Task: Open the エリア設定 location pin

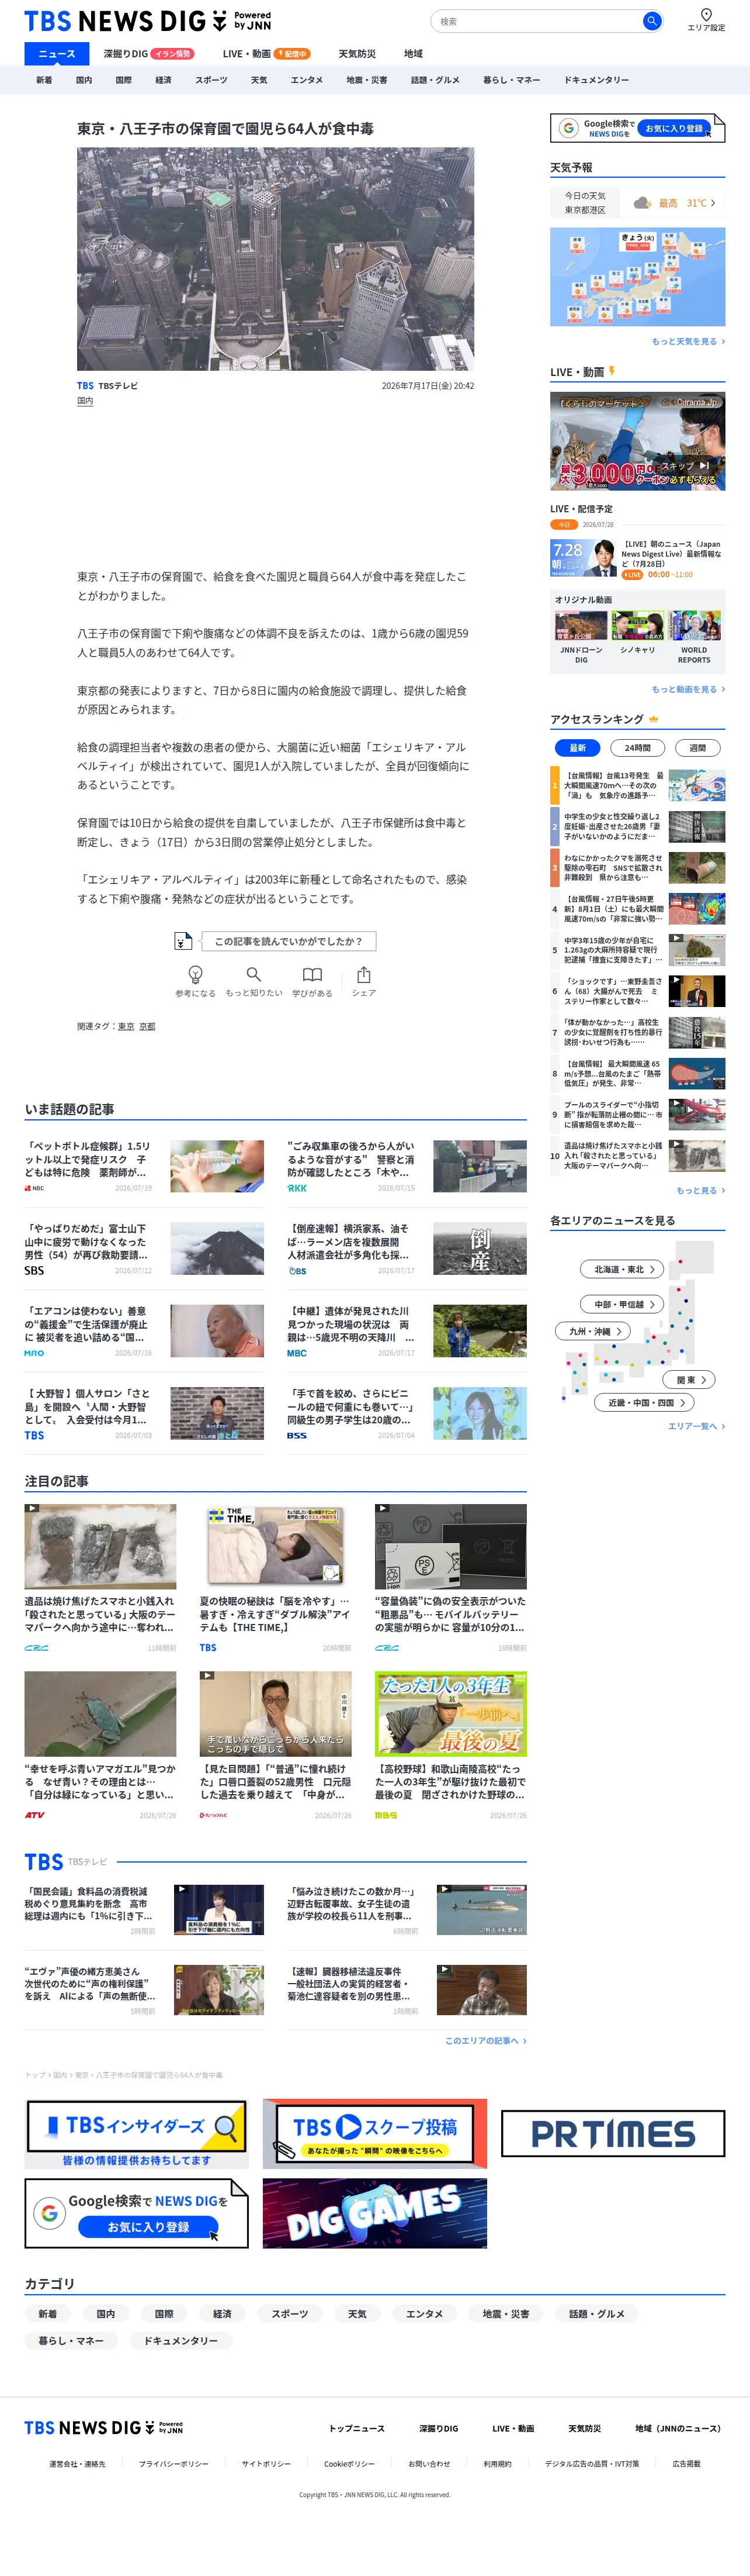Action: [x=706, y=15]
